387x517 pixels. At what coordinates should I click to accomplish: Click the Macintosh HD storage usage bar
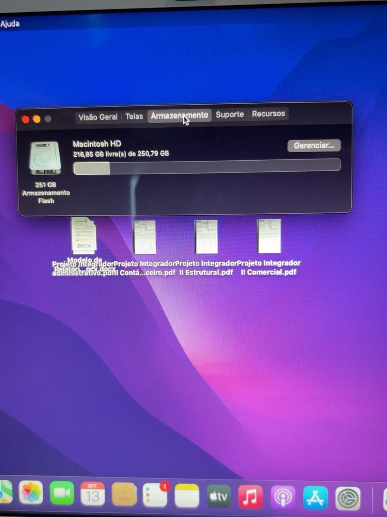[x=207, y=167]
